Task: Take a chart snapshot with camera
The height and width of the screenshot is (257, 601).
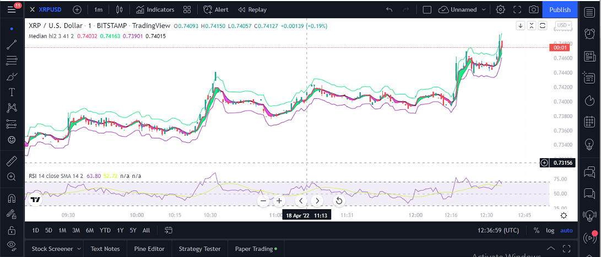Action: [533, 9]
